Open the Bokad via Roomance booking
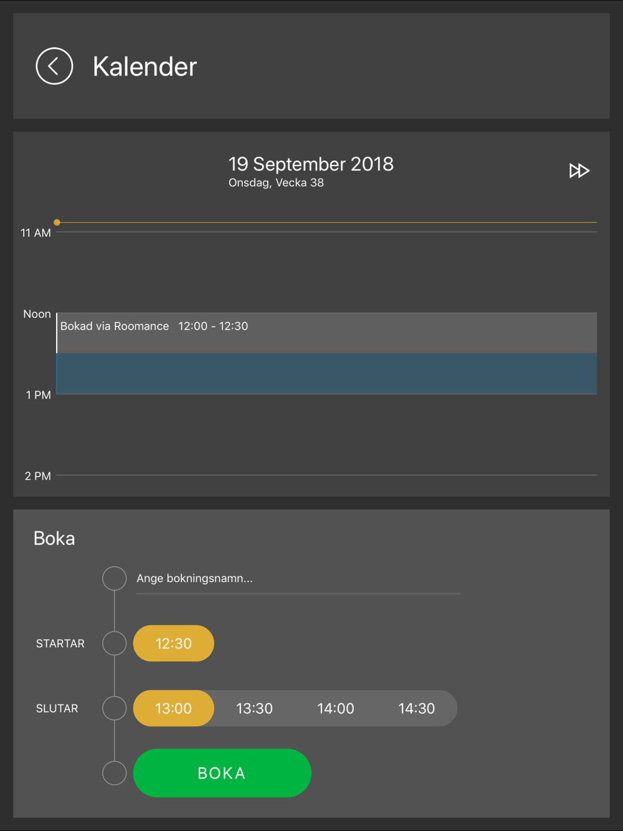 click(326, 333)
